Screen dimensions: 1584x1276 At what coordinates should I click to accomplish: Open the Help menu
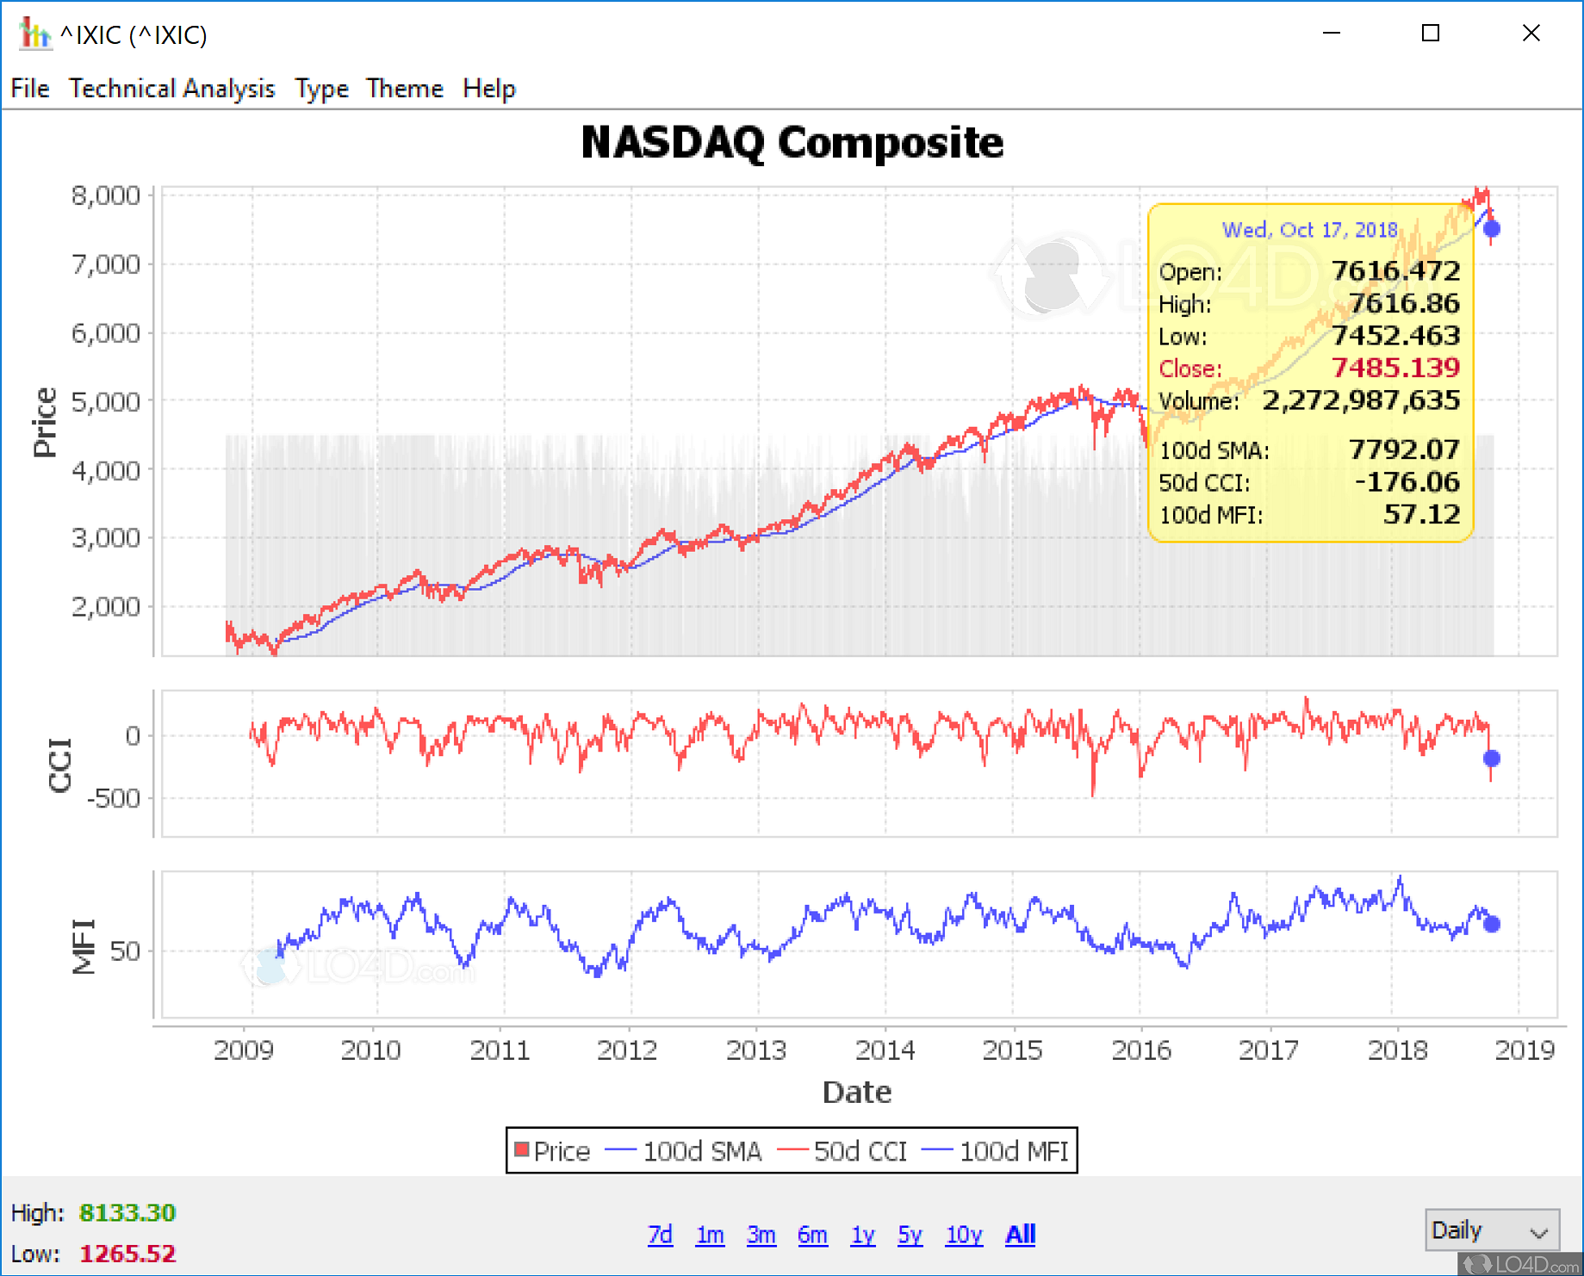click(489, 89)
